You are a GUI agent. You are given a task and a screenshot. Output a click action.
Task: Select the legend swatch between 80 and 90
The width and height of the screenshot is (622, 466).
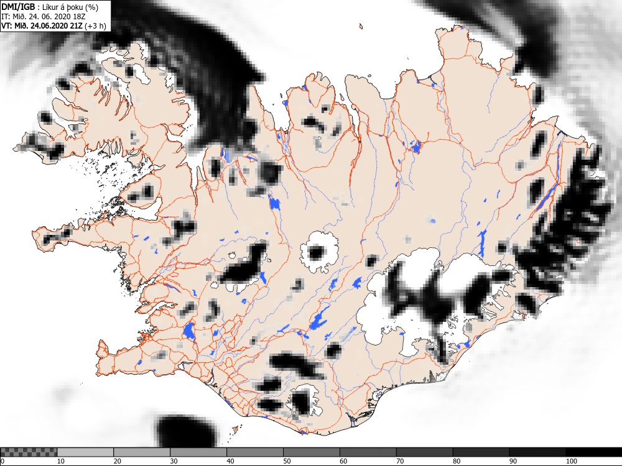(x=481, y=452)
